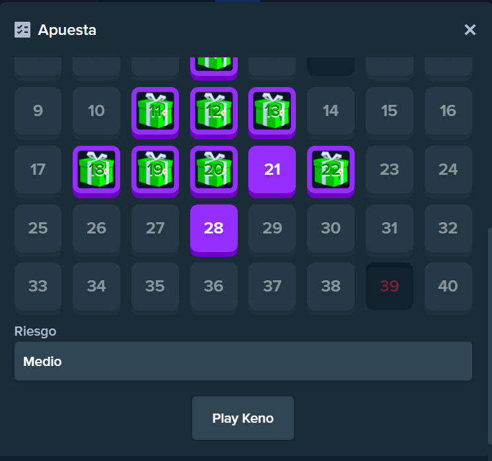Toggle the red number 39 tile
492x461 pixels.
tap(390, 286)
